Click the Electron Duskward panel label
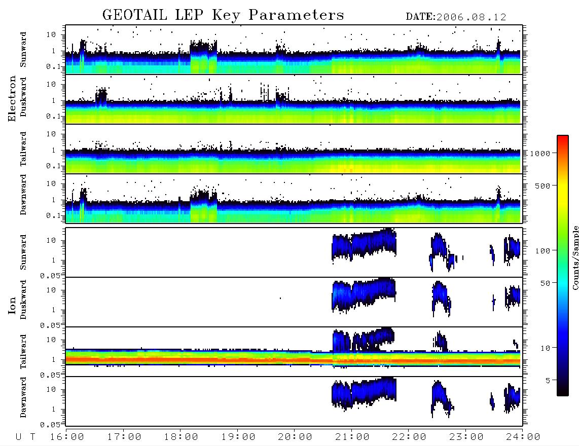Screen dimensions: 579x446 [23, 97]
